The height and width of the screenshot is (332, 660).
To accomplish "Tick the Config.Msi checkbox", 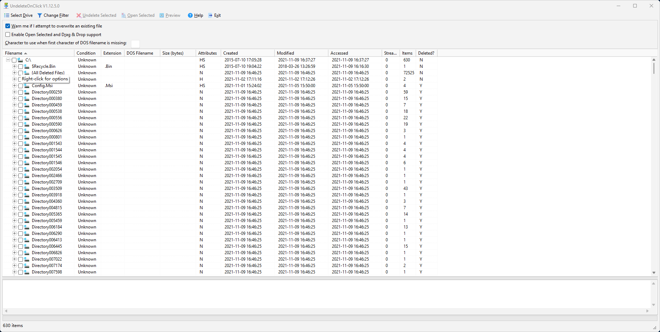I will (x=20, y=86).
